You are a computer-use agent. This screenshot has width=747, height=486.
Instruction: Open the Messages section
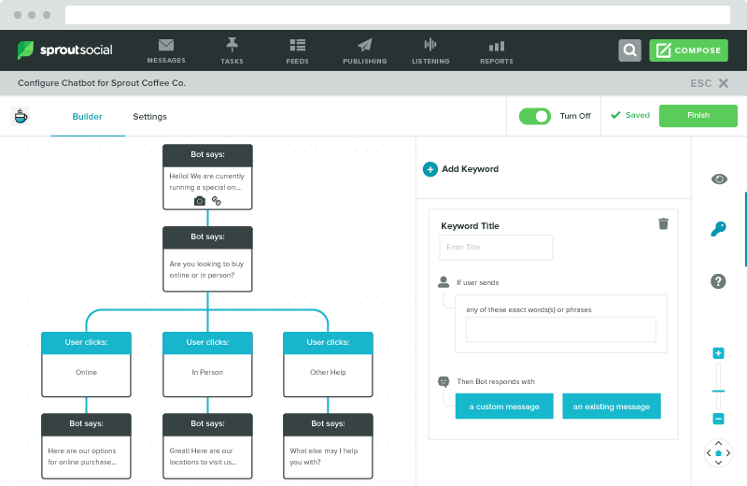click(166, 51)
